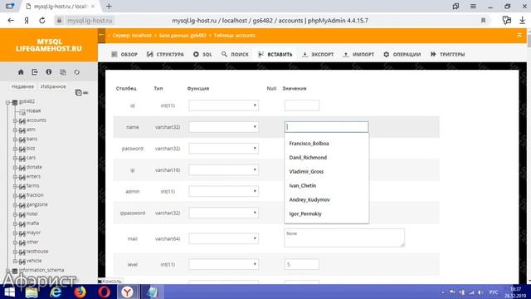Click the bans table icon in tree

tap(22, 140)
